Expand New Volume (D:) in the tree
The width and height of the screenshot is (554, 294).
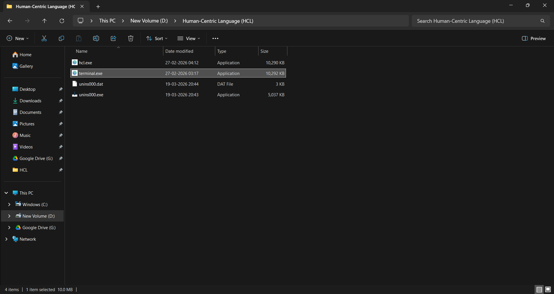(x=9, y=216)
